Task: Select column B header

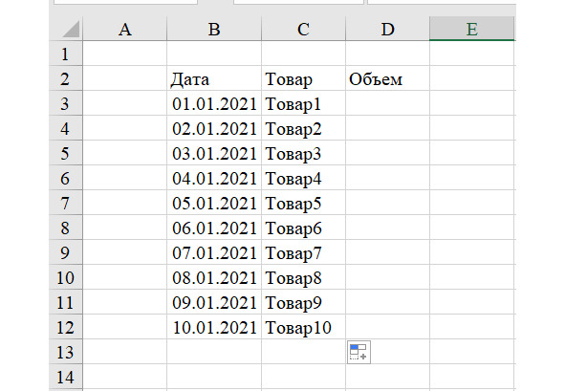Action: pos(214,29)
